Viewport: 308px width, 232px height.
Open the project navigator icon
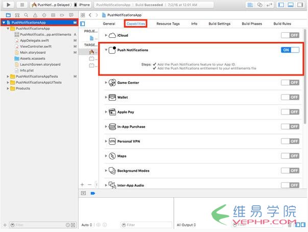(x=8, y=15)
